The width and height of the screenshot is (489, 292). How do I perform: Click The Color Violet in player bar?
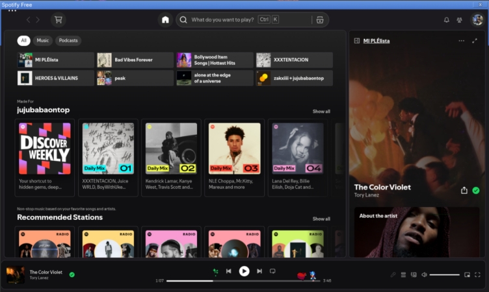point(46,272)
